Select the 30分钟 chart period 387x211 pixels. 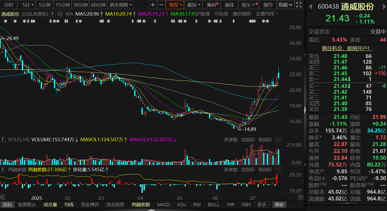click(81, 5)
